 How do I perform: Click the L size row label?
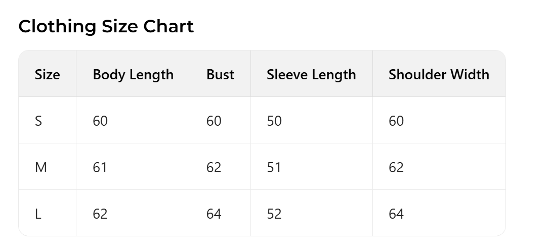[38, 214]
